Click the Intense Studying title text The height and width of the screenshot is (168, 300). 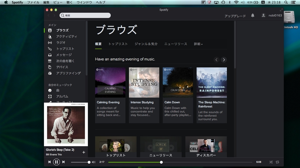pyautogui.click(x=142, y=102)
